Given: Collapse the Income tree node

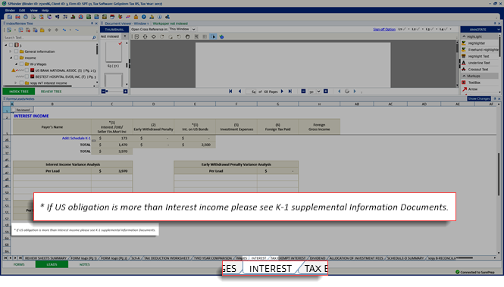Looking at the screenshot, I should coord(11,58).
